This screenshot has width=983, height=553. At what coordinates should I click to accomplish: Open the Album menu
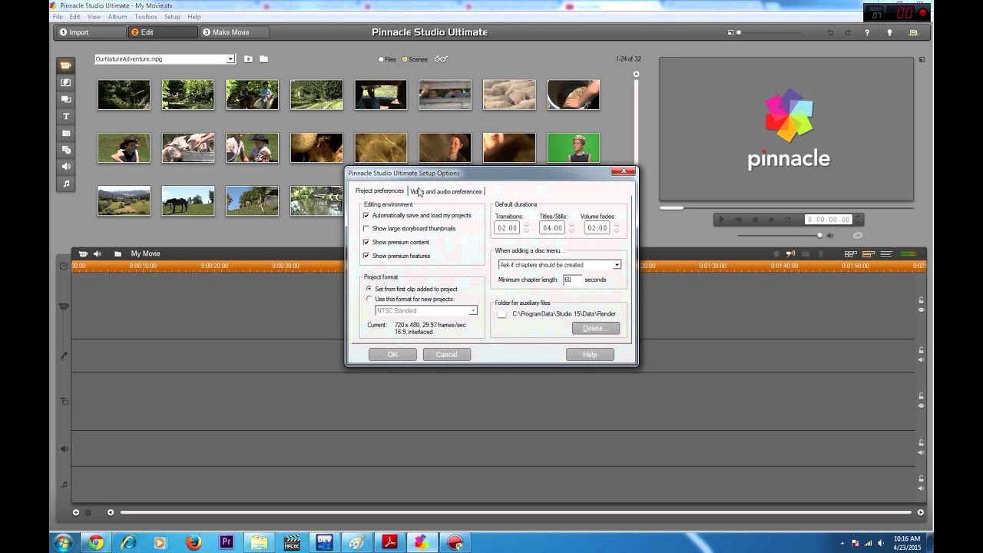click(117, 17)
